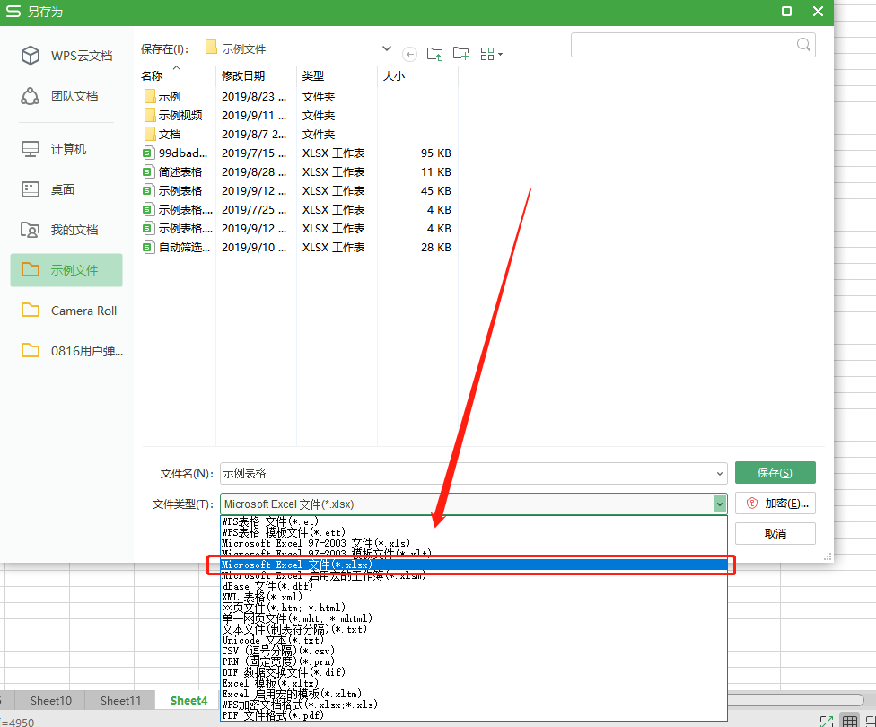
Task: Select file 自动筛选...
Action: [x=177, y=247]
